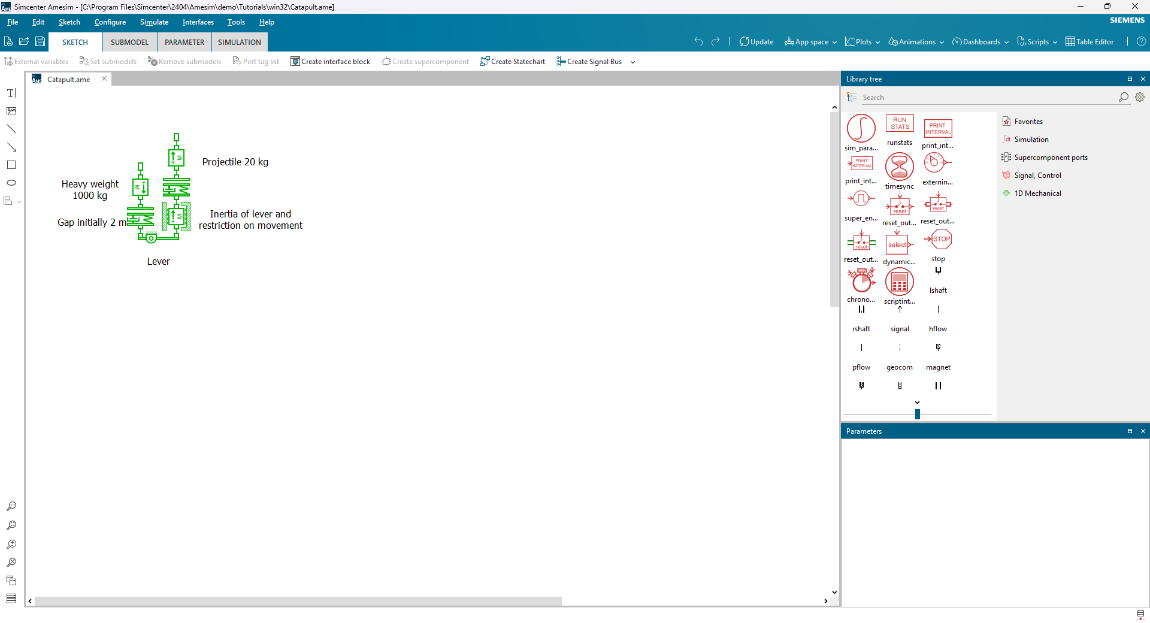1150x623 pixels.
Task: Click the runstats library component icon
Action: [899, 124]
